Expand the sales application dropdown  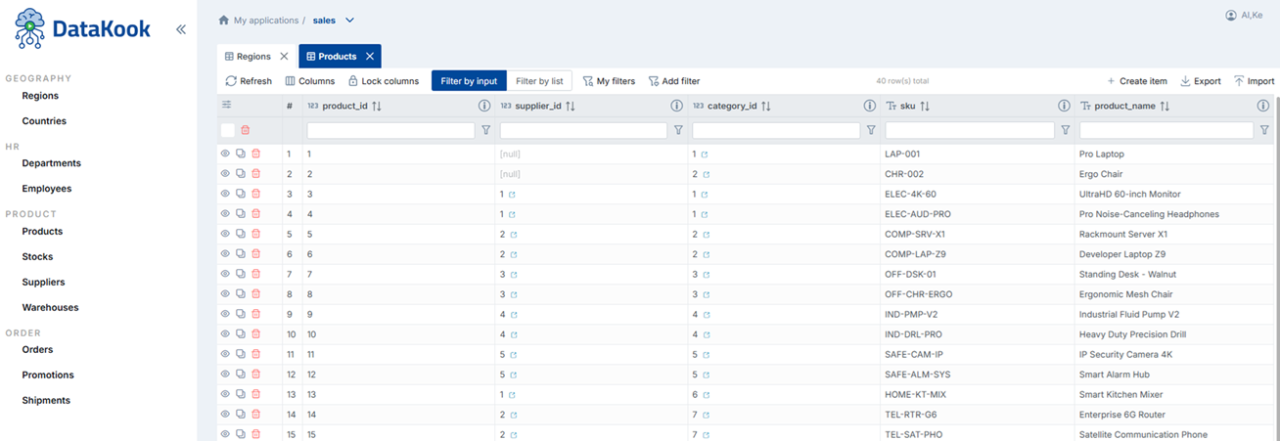(x=350, y=21)
